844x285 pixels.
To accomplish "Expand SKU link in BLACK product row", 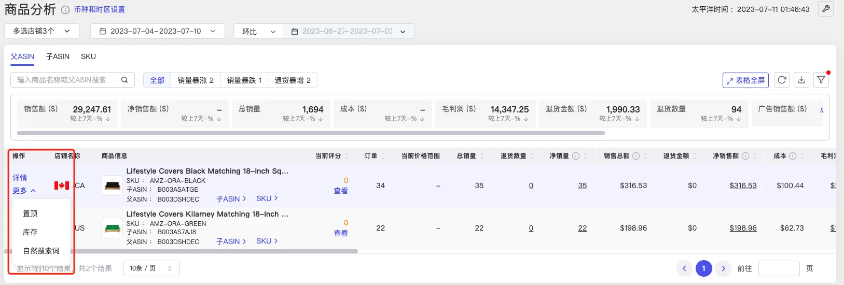I will (267, 198).
